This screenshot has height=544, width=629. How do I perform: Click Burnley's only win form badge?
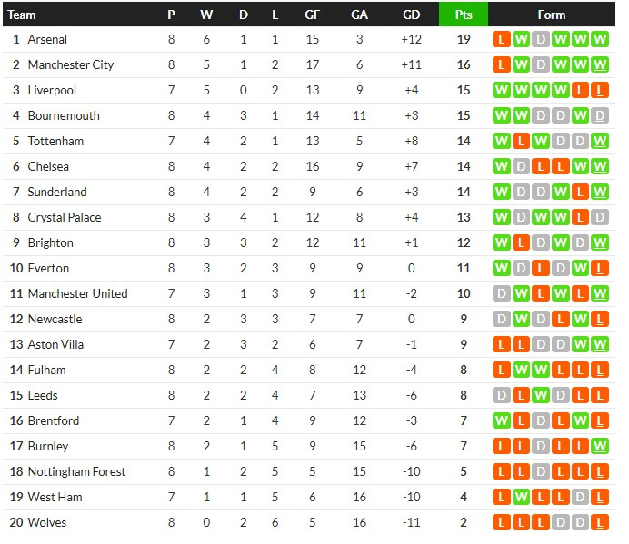pyautogui.click(x=600, y=446)
